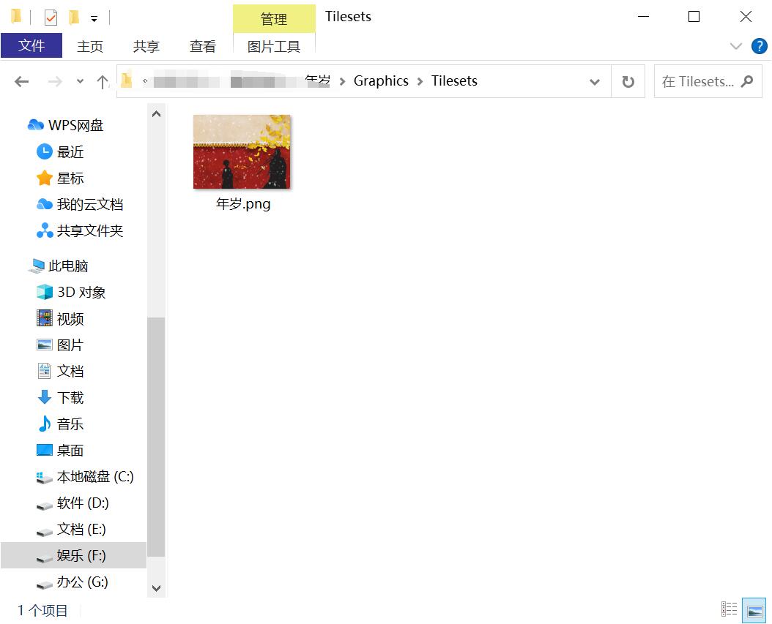
Task: Open the 图片 folder
Action: click(60, 345)
